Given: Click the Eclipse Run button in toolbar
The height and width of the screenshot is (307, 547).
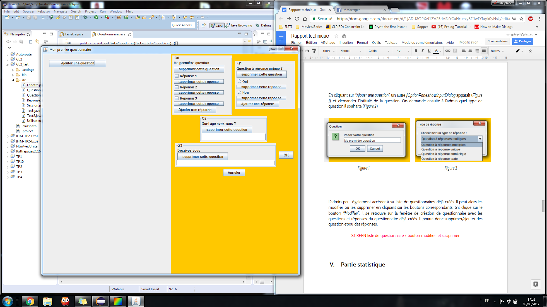Looking at the screenshot, I should coord(96,17).
